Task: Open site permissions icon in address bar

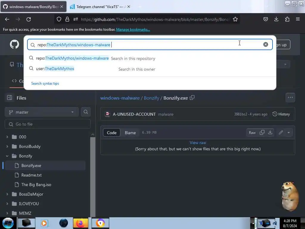Action: [76, 19]
